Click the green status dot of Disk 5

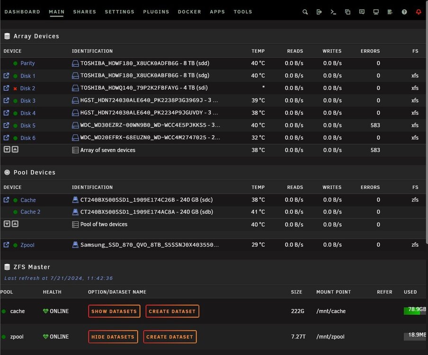[x=15, y=125]
